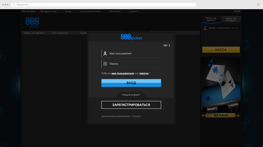Switch to Игры на деньги tab

point(34,33)
